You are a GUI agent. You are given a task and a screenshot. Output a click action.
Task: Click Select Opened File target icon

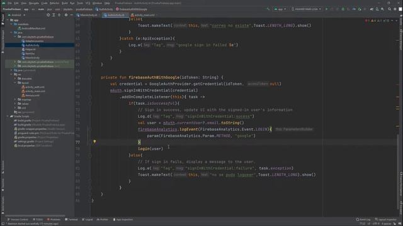coord(48,15)
